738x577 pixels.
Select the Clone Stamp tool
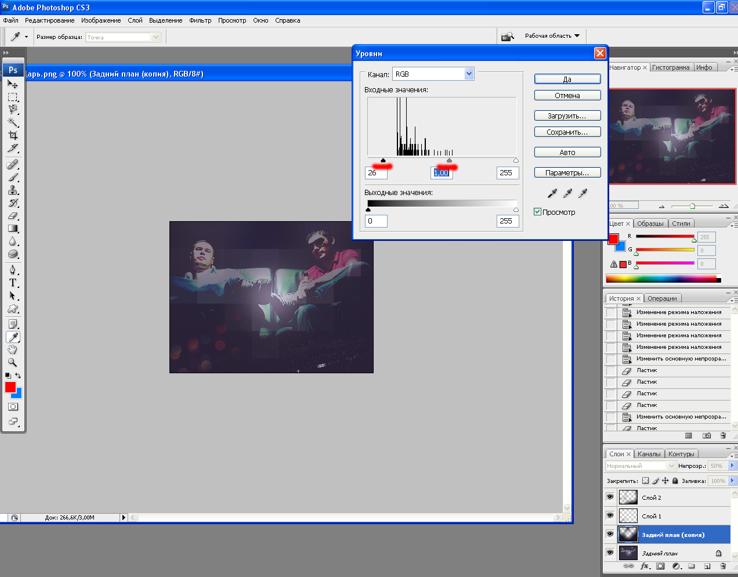[x=13, y=190]
